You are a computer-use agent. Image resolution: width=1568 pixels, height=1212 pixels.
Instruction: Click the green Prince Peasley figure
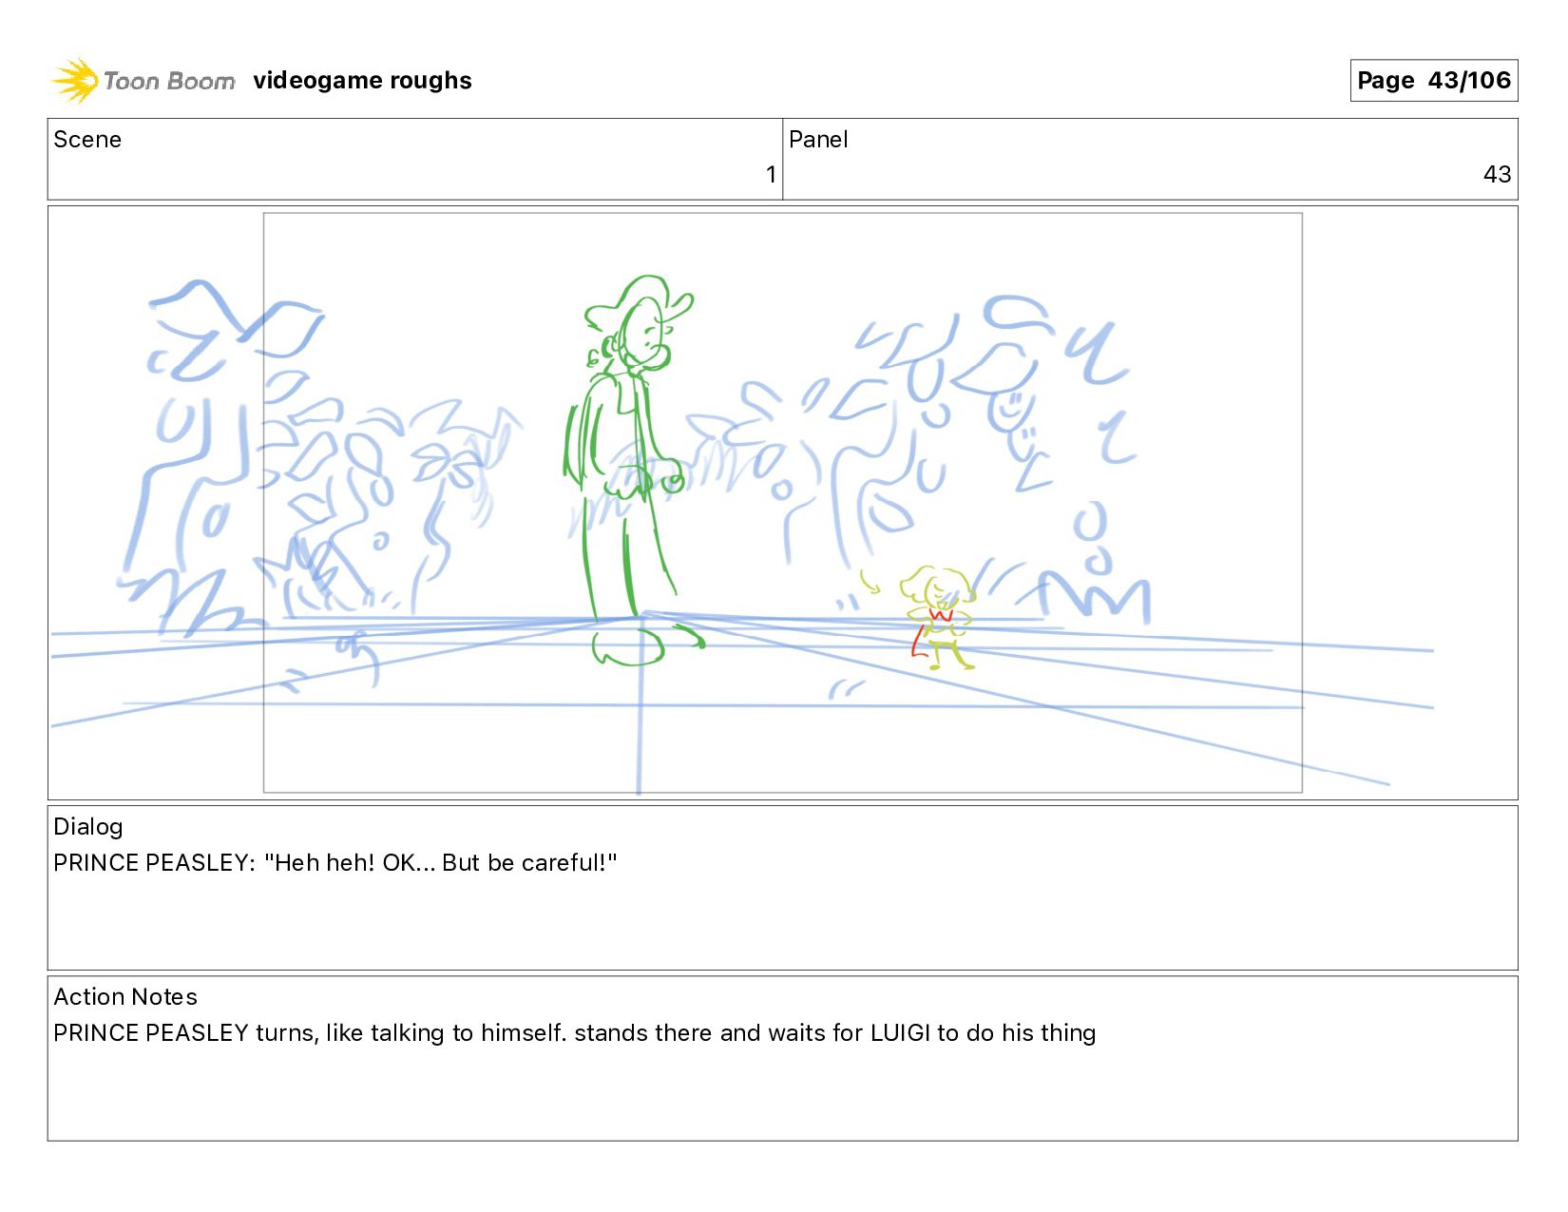coord(632,471)
